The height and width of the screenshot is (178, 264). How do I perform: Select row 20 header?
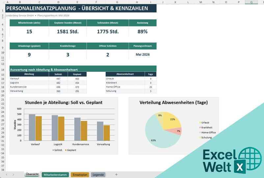[x=3, y=95]
